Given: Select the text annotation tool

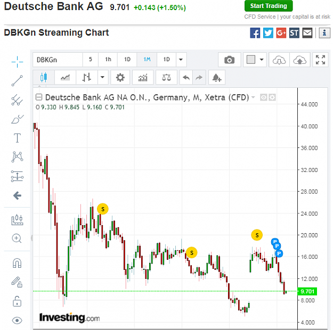Looking at the screenshot, I should pos(17,138).
